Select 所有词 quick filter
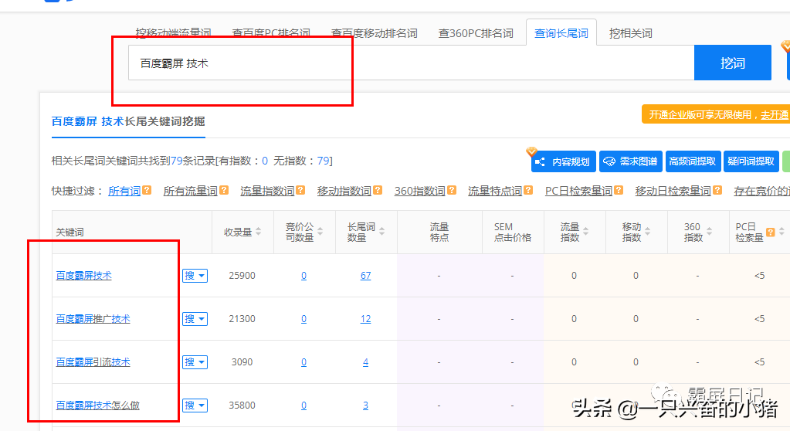790x431 pixels. (124, 191)
